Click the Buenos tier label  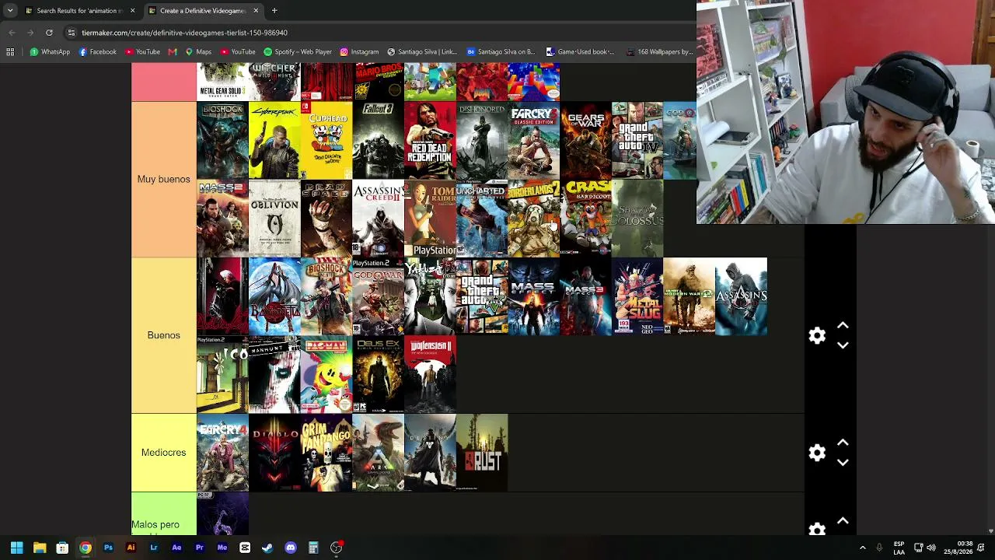pos(163,335)
